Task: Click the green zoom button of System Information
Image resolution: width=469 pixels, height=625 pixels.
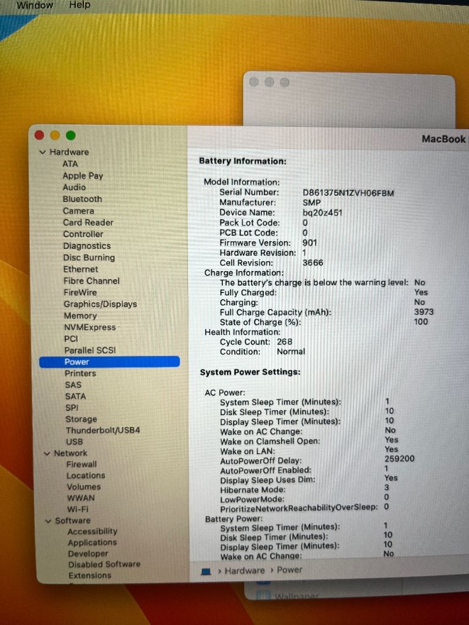Action: click(71, 135)
